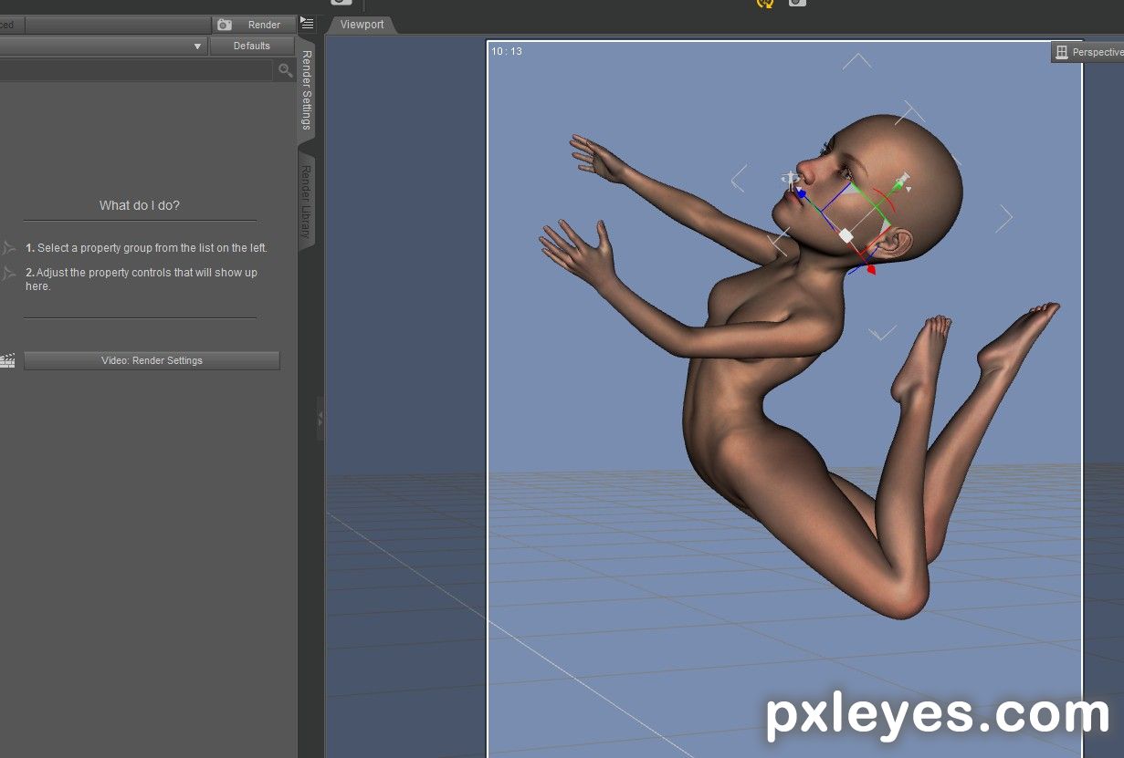Open the Perspective view selection dropdown
Image resolution: width=1124 pixels, height=758 pixels.
click(x=1088, y=52)
